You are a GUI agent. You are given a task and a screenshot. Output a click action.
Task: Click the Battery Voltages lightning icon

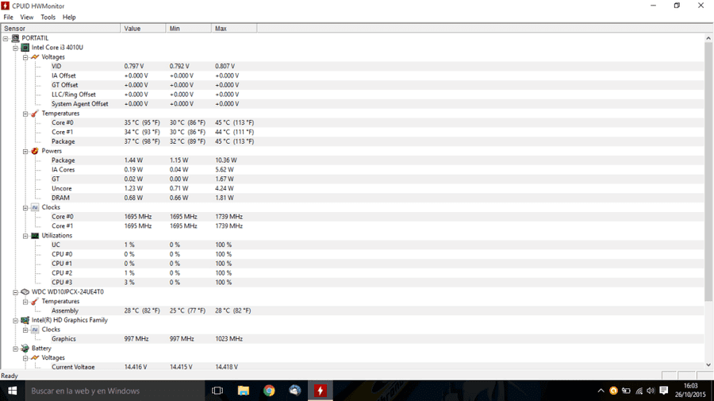point(35,357)
